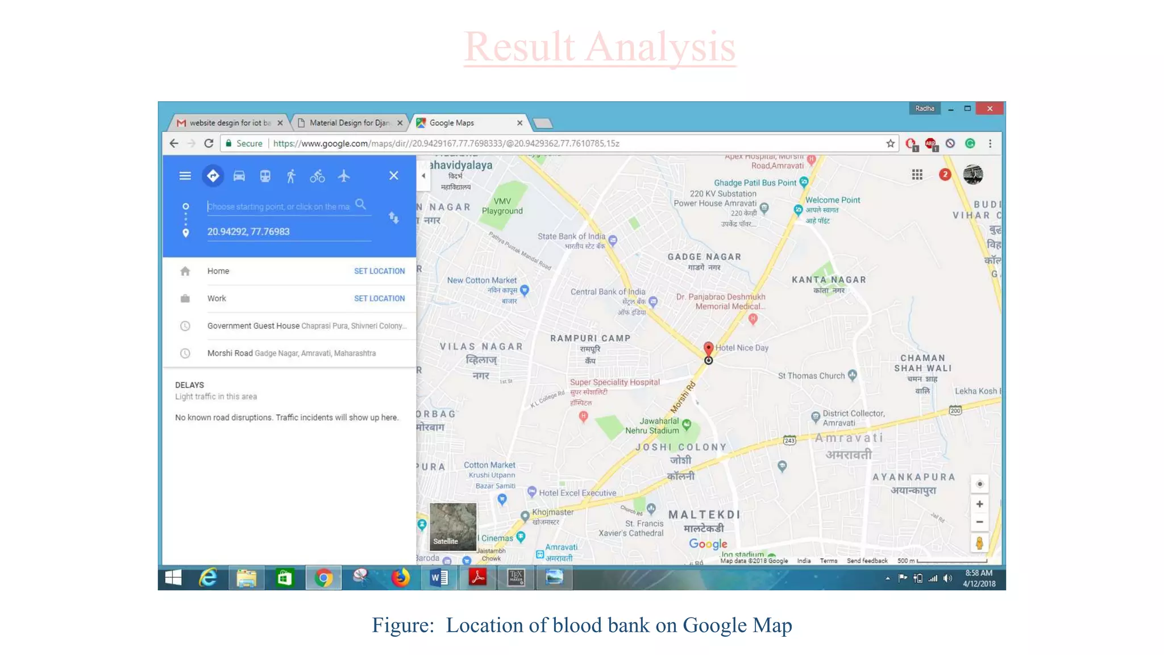1164x655 pixels.
Task: Select walking travel mode
Action: pyautogui.click(x=291, y=176)
